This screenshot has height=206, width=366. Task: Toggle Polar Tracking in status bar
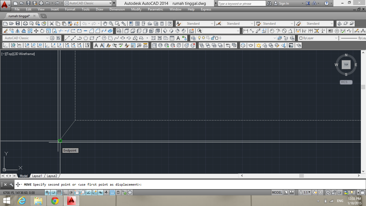71,193
